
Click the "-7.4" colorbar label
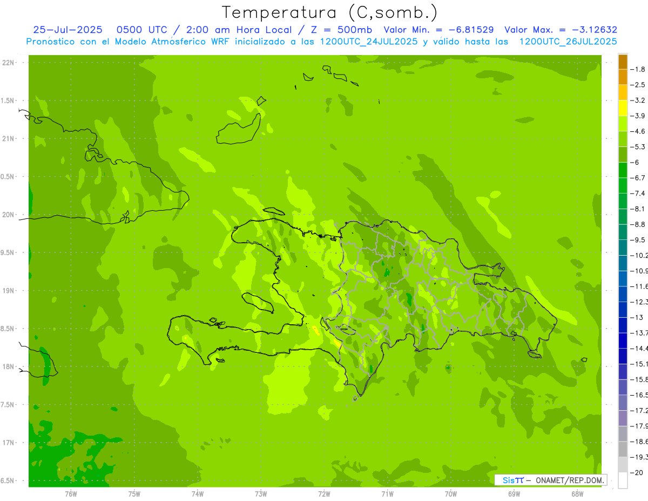pos(639,193)
